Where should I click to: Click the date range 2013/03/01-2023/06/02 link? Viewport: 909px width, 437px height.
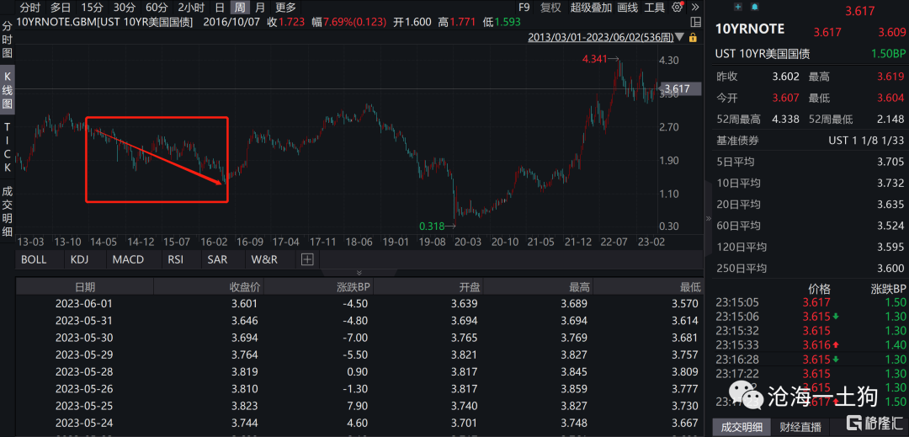click(599, 37)
